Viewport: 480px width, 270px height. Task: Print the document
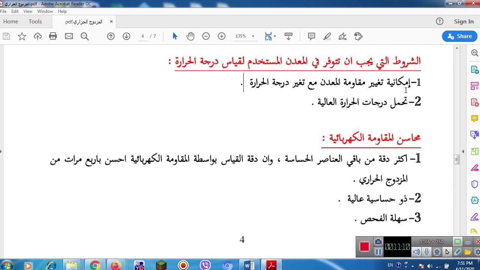coord(53,36)
